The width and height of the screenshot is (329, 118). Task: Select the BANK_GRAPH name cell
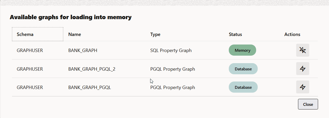[x=83, y=50]
